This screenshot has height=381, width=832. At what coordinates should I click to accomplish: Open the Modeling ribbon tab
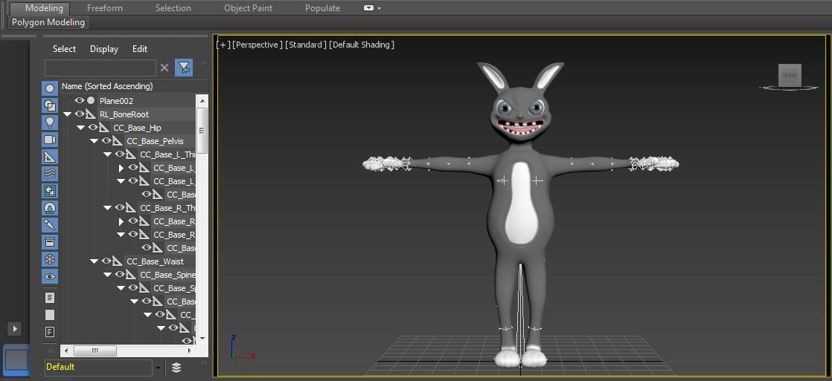tap(44, 8)
